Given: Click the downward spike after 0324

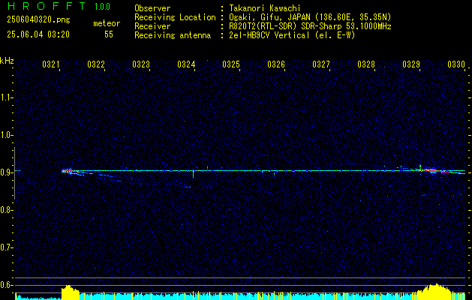Looking at the screenshot, I should click(x=194, y=174).
